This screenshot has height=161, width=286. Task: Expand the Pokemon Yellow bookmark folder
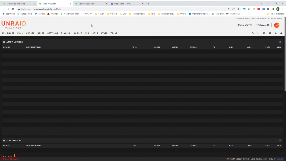pyautogui.click(x=166, y=14)
